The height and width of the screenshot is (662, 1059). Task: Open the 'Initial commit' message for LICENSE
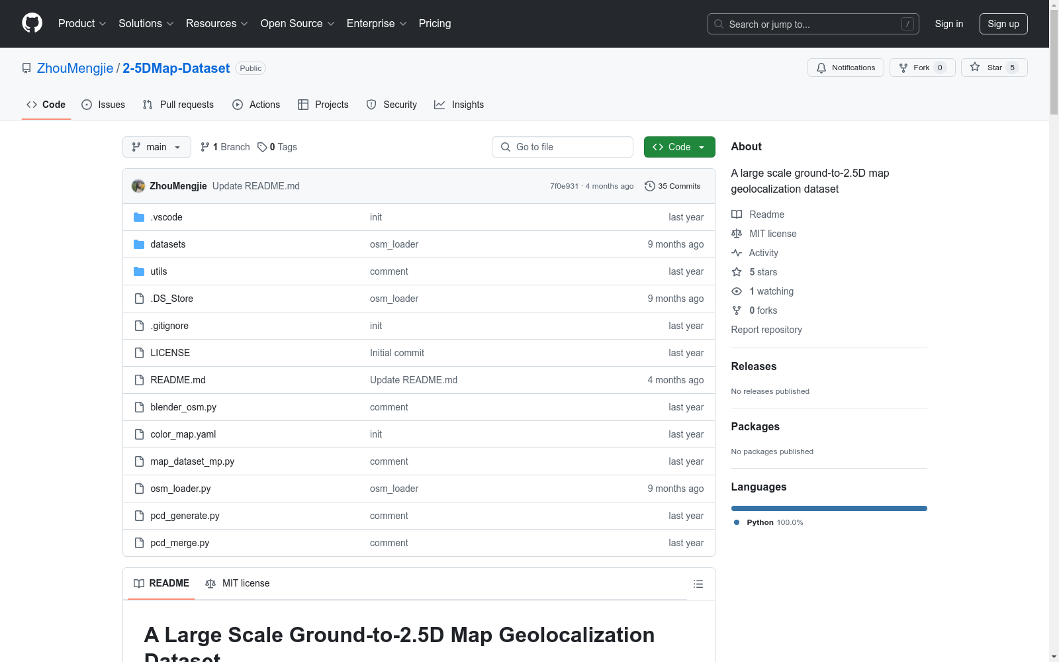coord(397,353)
